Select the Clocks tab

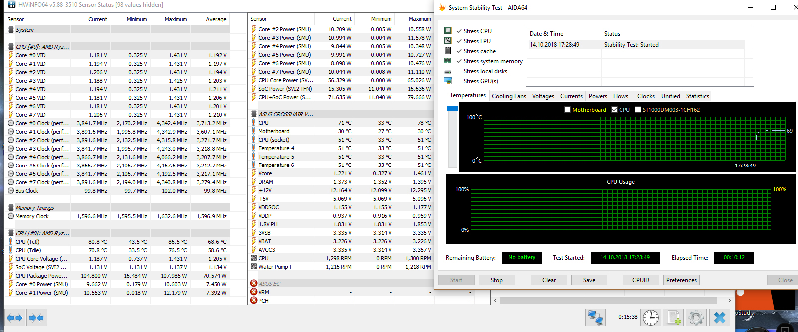point(646,96)
